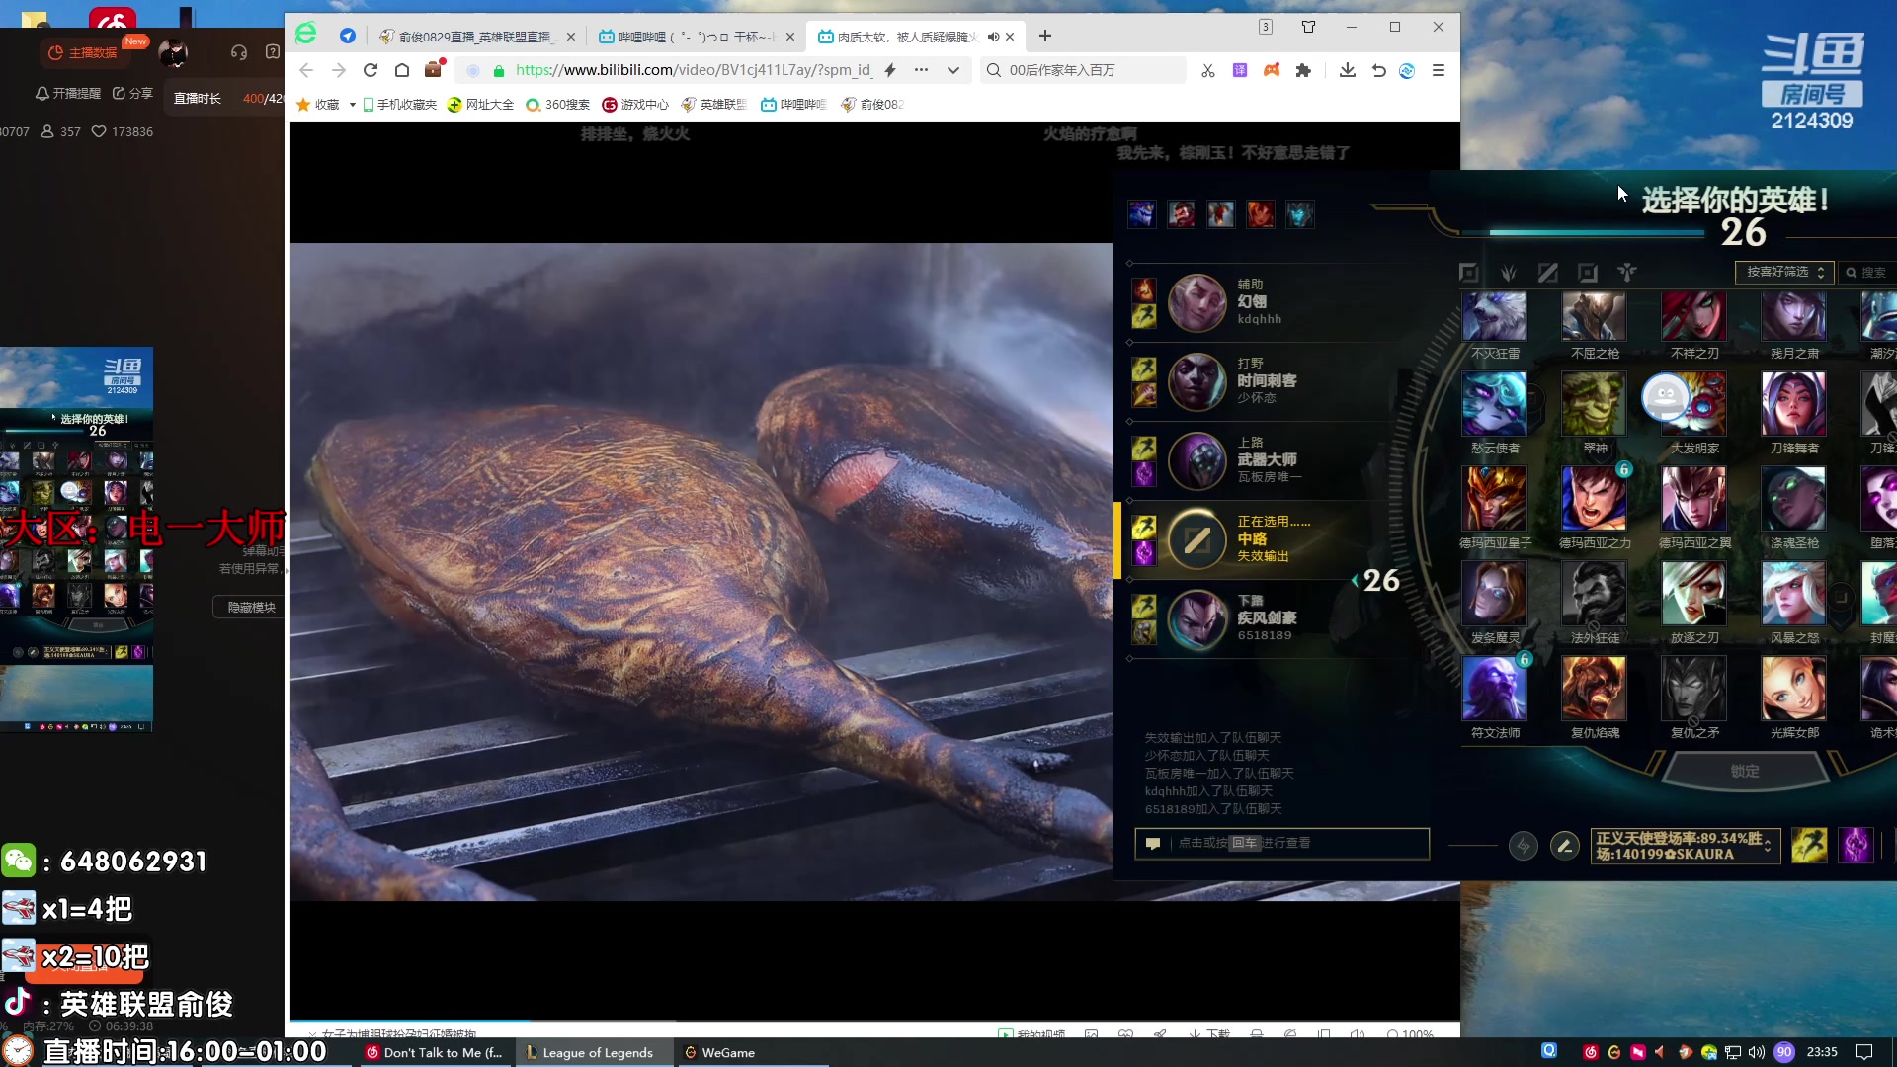Select champion 翠神
This screenshot has height=1067, width=1897.
[x=1594, y=404]
